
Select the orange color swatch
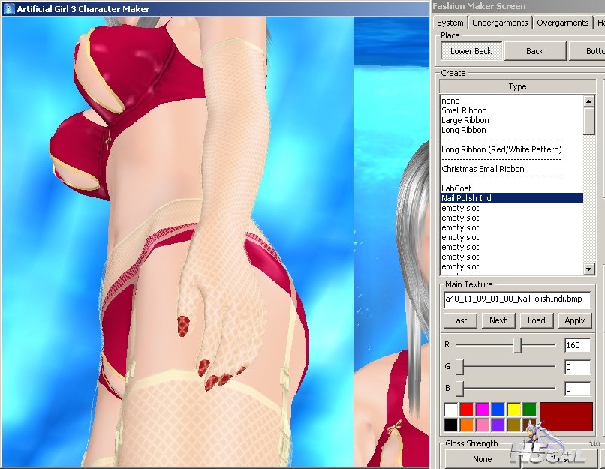coord(466,425)
